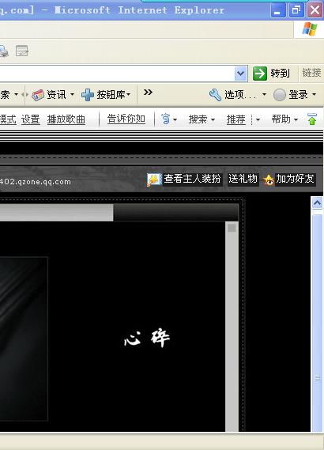Open the 帮助 help menu
Screen dimensions: 324x450
[x=284, y=119]
